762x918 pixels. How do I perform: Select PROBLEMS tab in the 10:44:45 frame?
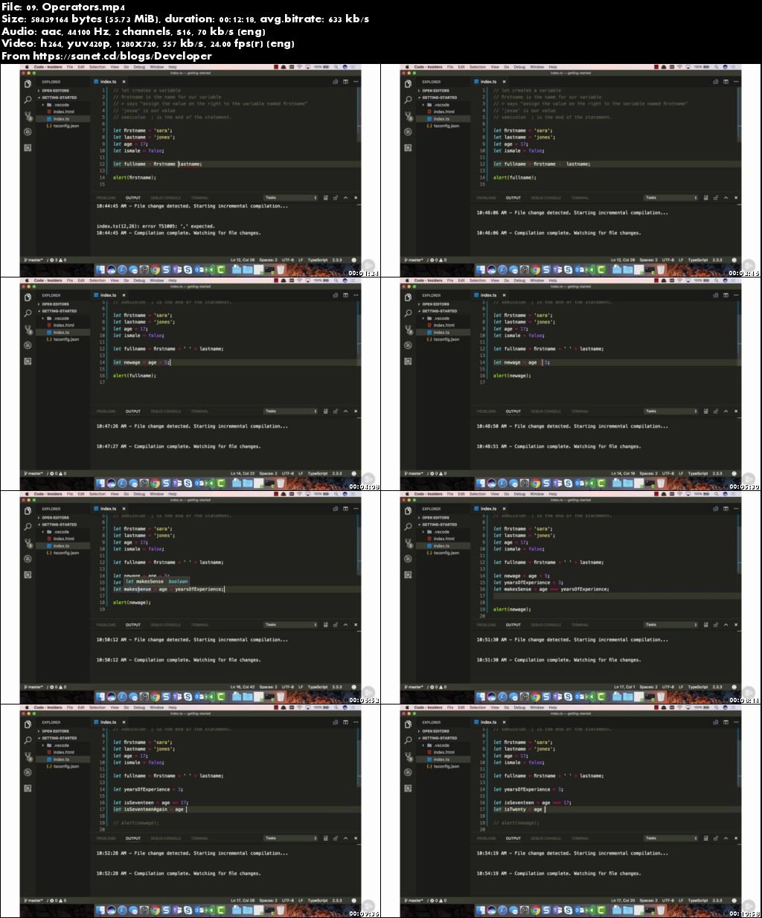click(x=106, y=197)
